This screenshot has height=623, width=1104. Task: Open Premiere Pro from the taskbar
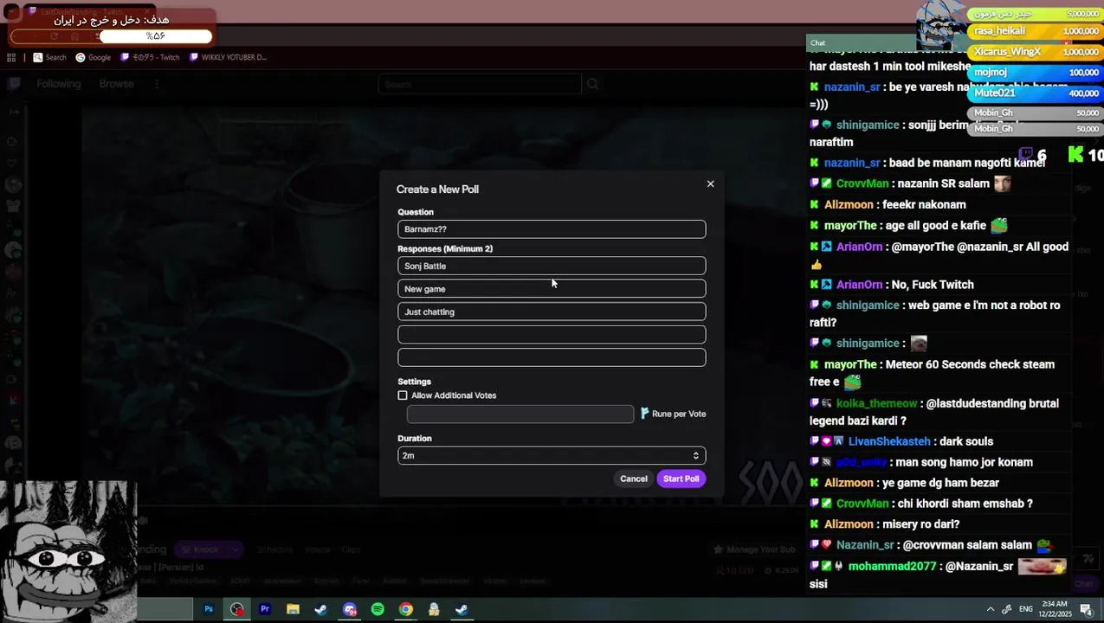[265, 609]
